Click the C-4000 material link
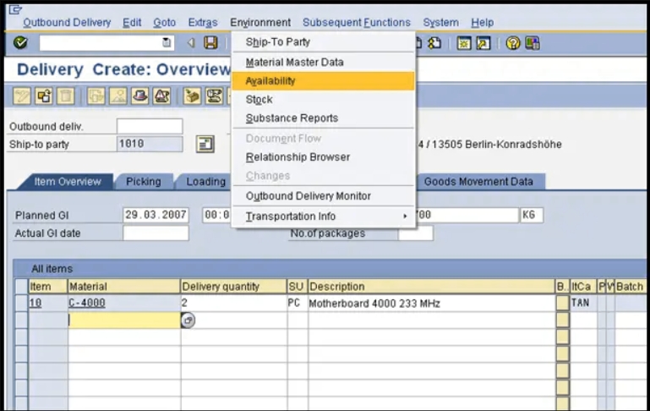This screenshot has height=411, width=650. pyautogui.click(x=86, y=303)
